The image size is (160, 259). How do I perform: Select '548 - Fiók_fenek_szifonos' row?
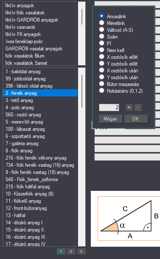point(40,179)
